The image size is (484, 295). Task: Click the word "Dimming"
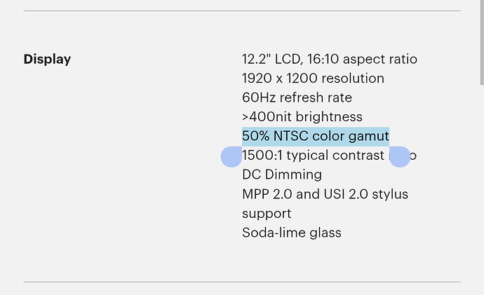click(x=293, y=174)
